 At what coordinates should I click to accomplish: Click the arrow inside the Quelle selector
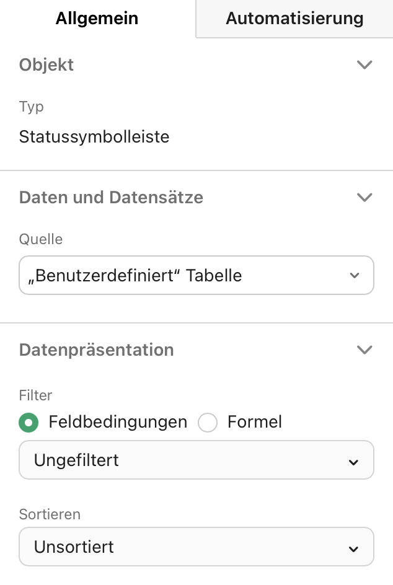(x=354, y=275)
